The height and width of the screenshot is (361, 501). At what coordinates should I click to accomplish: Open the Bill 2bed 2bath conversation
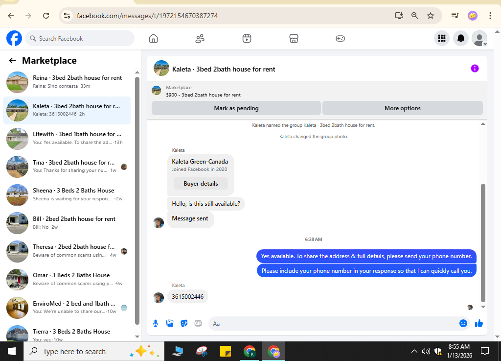[x=67, y=223]
